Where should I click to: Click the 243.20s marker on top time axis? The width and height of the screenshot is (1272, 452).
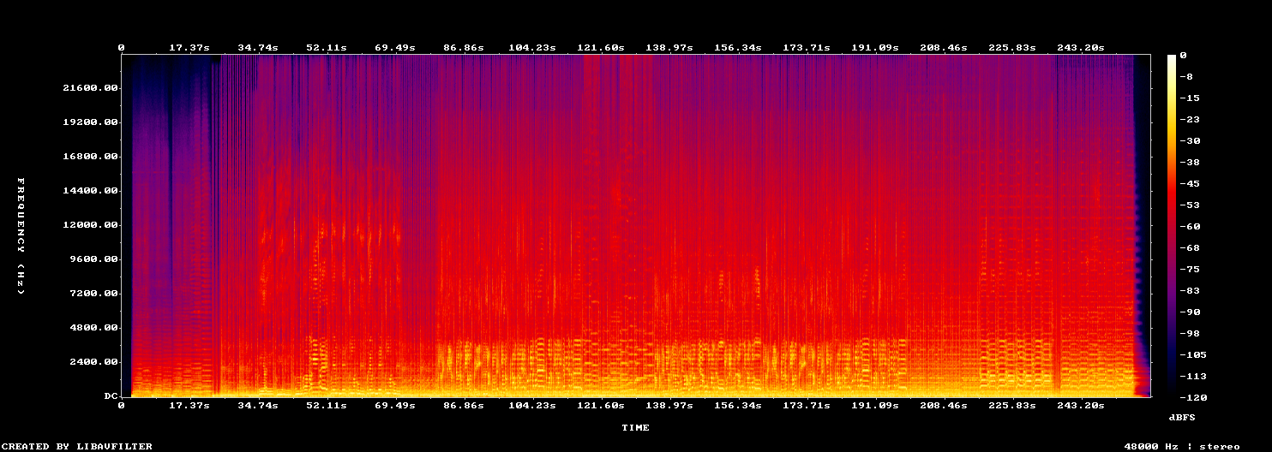(x=1080, y=48)
